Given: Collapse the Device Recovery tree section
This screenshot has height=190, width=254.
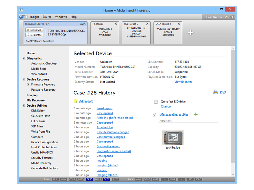Looking at the screenshot, I should tap(24, 79).
